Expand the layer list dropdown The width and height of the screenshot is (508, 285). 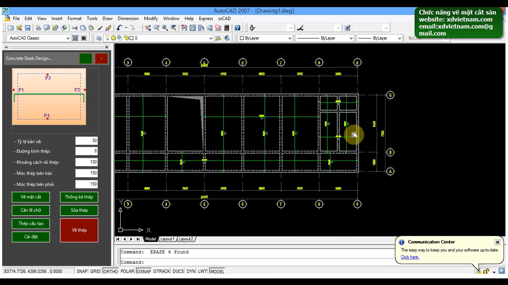[x=211, y=38]
